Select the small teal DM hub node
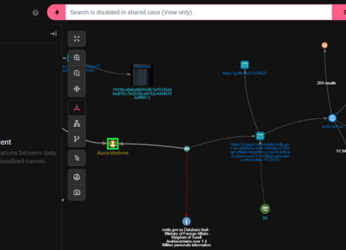 pos(187,149)
